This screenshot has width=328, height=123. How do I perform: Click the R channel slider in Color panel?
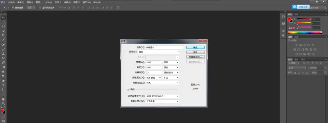tap(304, 19)
